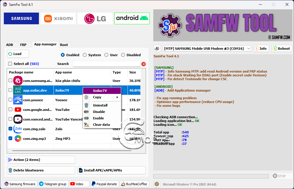Open Paypal donate link
294x189 pixels.
tap(105, 184)
